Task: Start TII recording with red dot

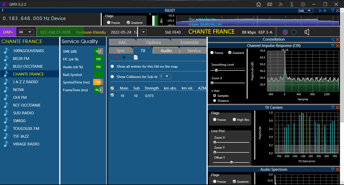Action: [x=117, y=57]
